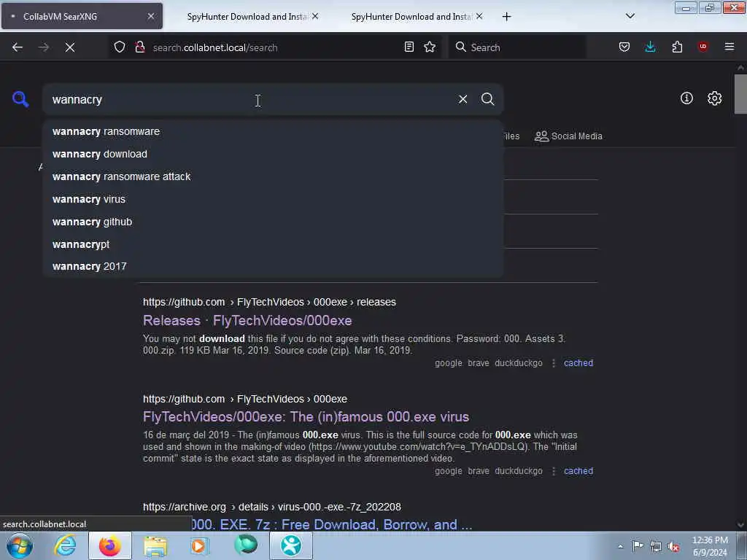Click the URL address bar
Screen dimensions: 747x560
point(274,47)
